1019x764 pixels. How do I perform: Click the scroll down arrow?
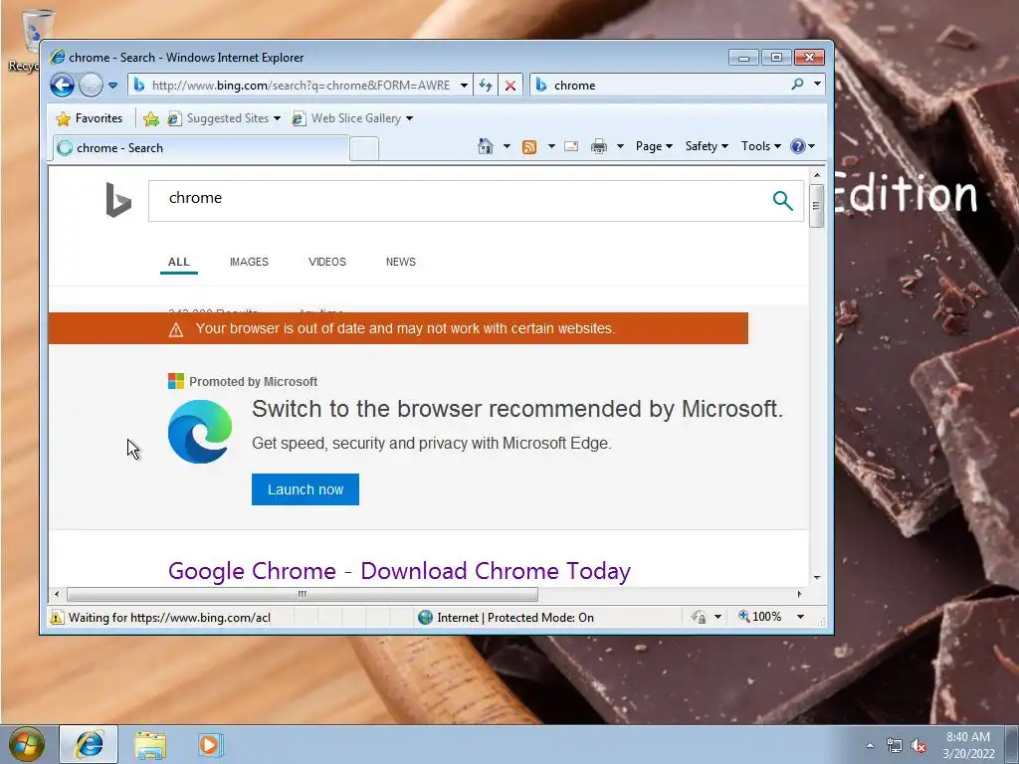tap(817, 577)
